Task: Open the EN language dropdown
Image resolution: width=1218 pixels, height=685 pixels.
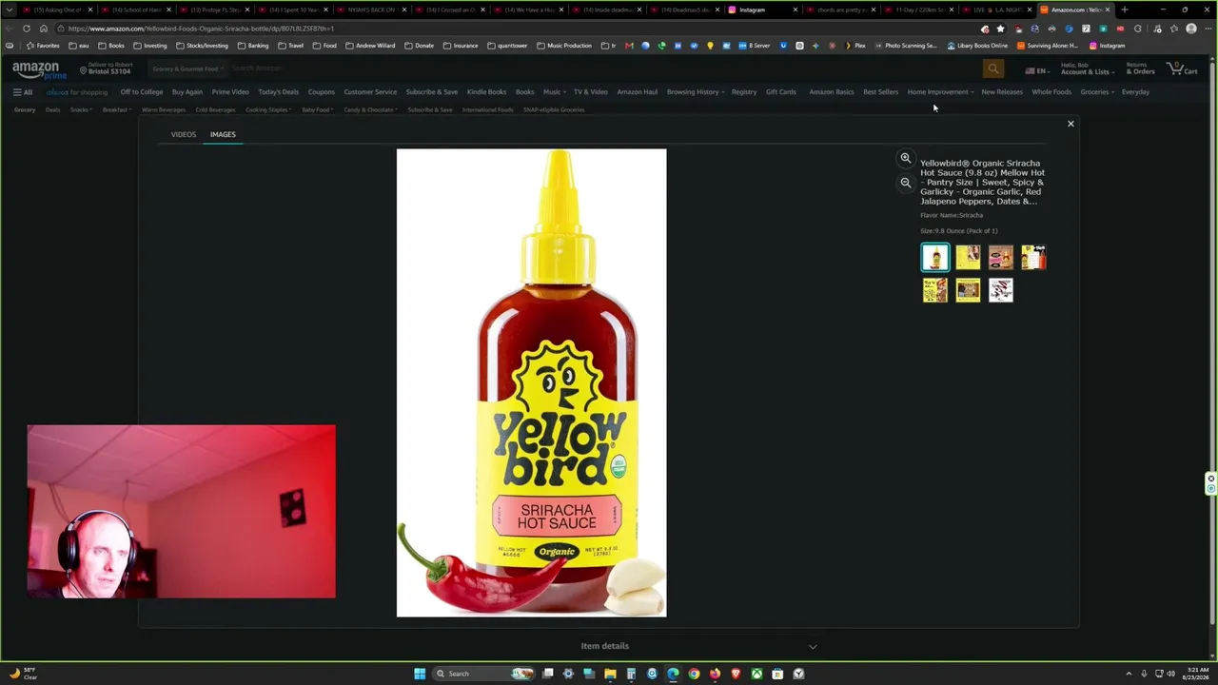Action: coord(1036,70)
